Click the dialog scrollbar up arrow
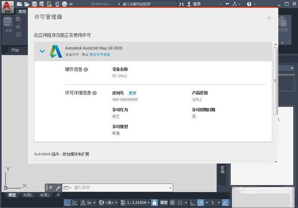Image resolution: width=298 pixels, height=208 pixels. 276,45
